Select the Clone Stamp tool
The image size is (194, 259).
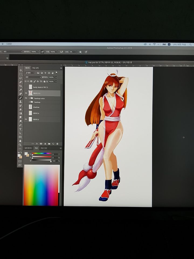point(21,102)
